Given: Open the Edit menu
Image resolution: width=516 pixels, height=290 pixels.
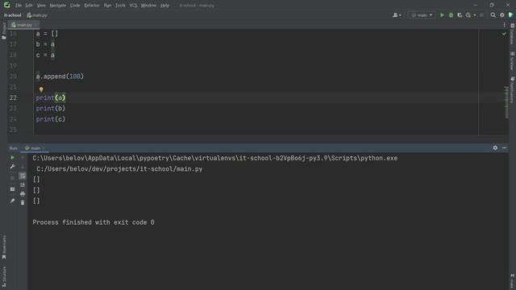Looking at the screenshot, I should click(29, 6).
